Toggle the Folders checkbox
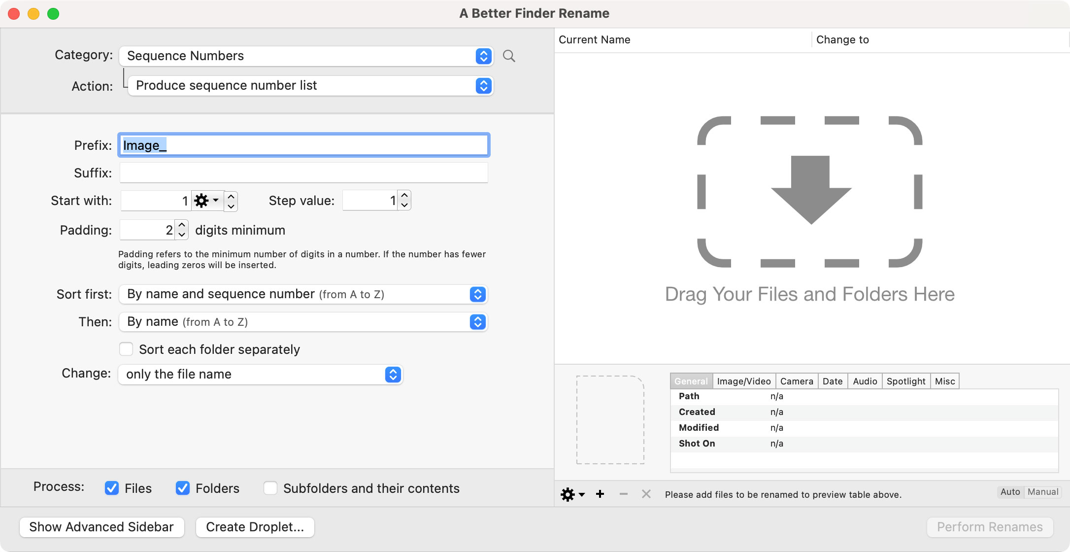1070x552 pixels. pos(183,488)
